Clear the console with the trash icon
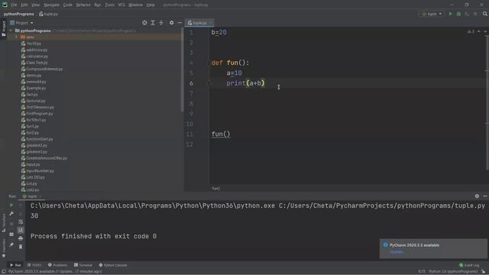Screen dimensions: 489x275 pos(21,247)
